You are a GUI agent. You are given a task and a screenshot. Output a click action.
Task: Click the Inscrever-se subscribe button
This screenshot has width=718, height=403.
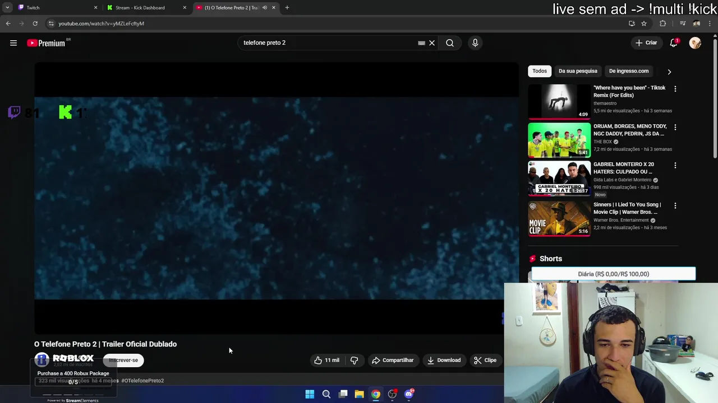click(123, 360)
